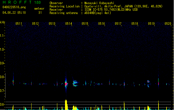Click the ICOM IC-575 receiver text
The width and height of the screenshot is (174, 110).
tap(111, 10)
